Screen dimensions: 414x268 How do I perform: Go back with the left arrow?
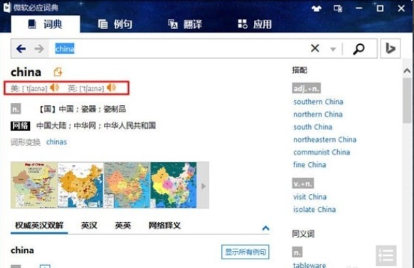point(21,48)
